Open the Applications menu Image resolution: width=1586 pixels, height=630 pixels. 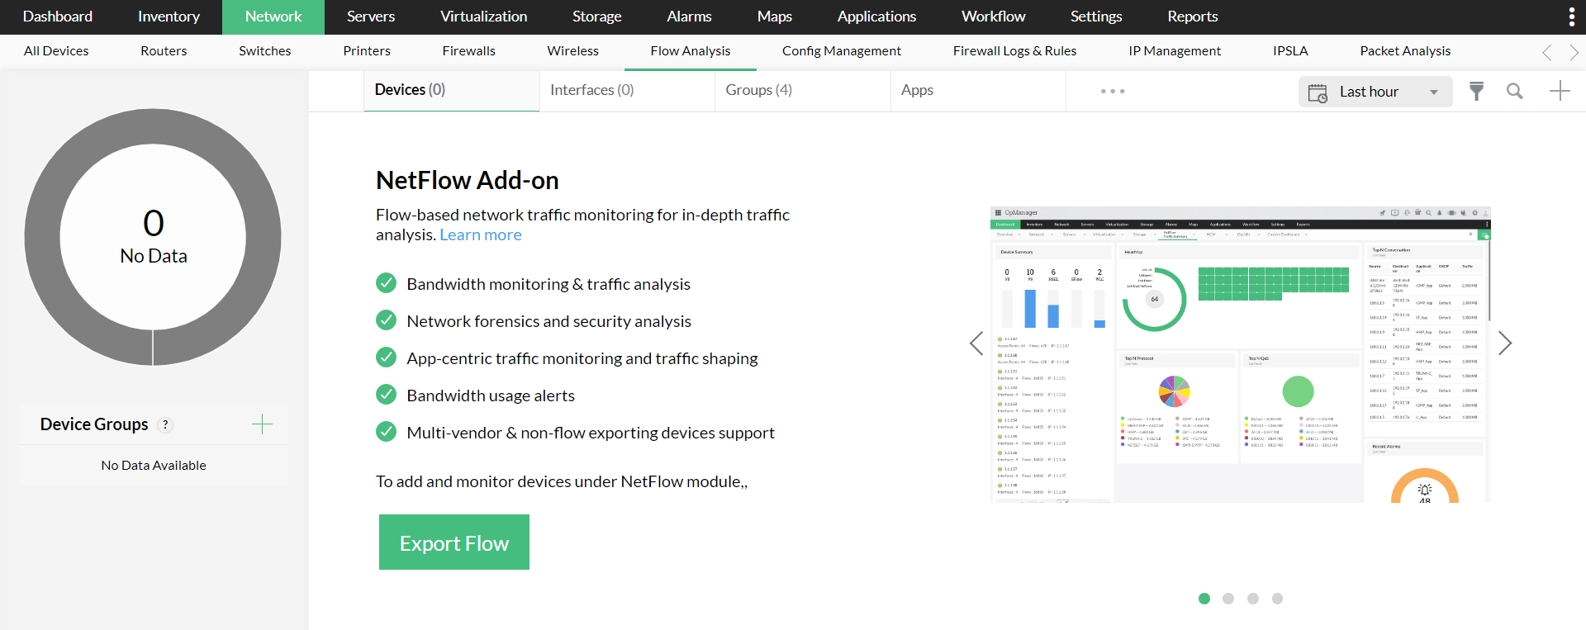point(876,17)
